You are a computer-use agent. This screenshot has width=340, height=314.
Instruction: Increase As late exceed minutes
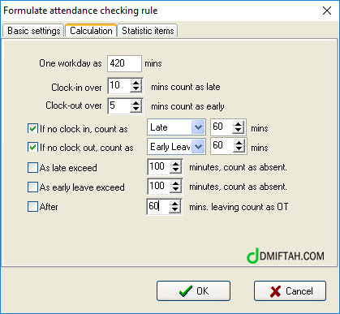click(x=175, y=164)
